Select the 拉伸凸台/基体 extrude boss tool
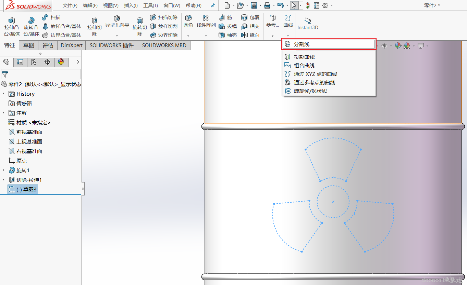 (12, 26)
